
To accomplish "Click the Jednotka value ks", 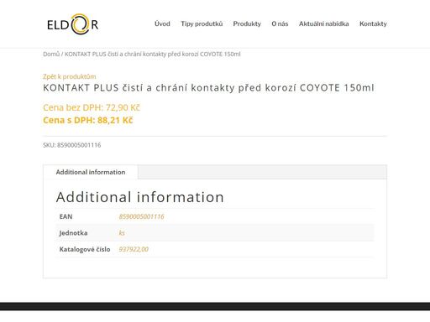I will pos(122,233).
